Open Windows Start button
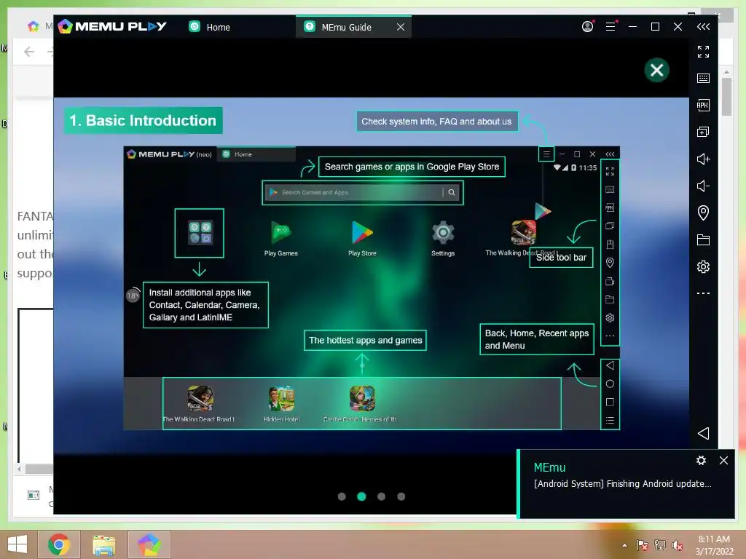The height and width of the screenshot is (559, 746). tap(17, 544)
